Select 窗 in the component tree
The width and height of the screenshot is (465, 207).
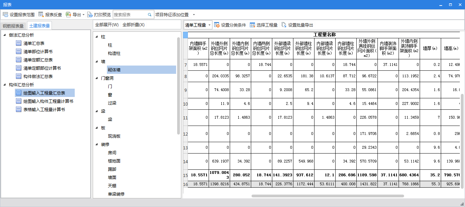click(110, 95)
